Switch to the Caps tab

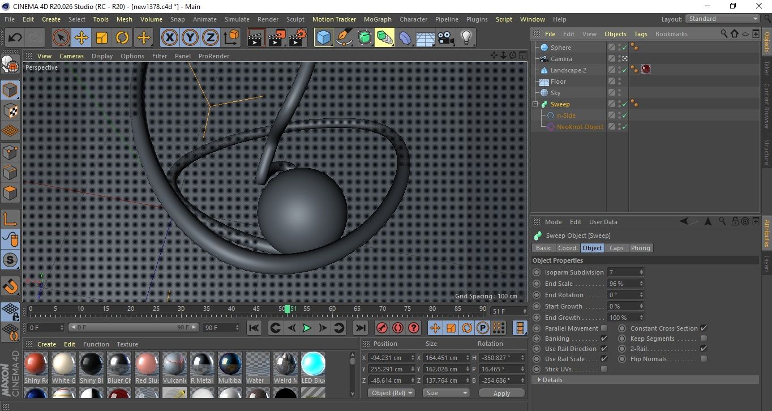[616, 248]
